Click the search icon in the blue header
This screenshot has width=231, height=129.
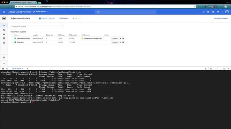pos(98,12)
